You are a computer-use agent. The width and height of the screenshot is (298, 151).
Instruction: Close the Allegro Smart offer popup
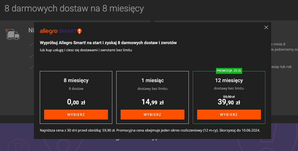click(266, 27)
